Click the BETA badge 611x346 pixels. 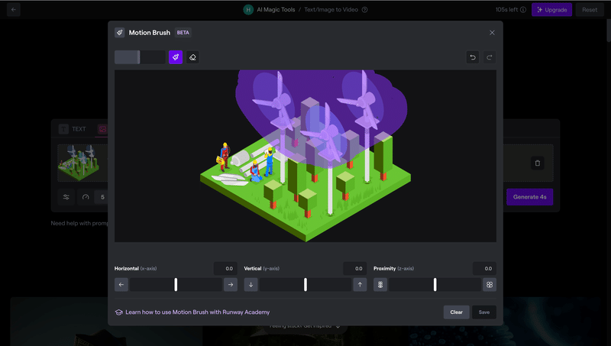tap(183, 33)
